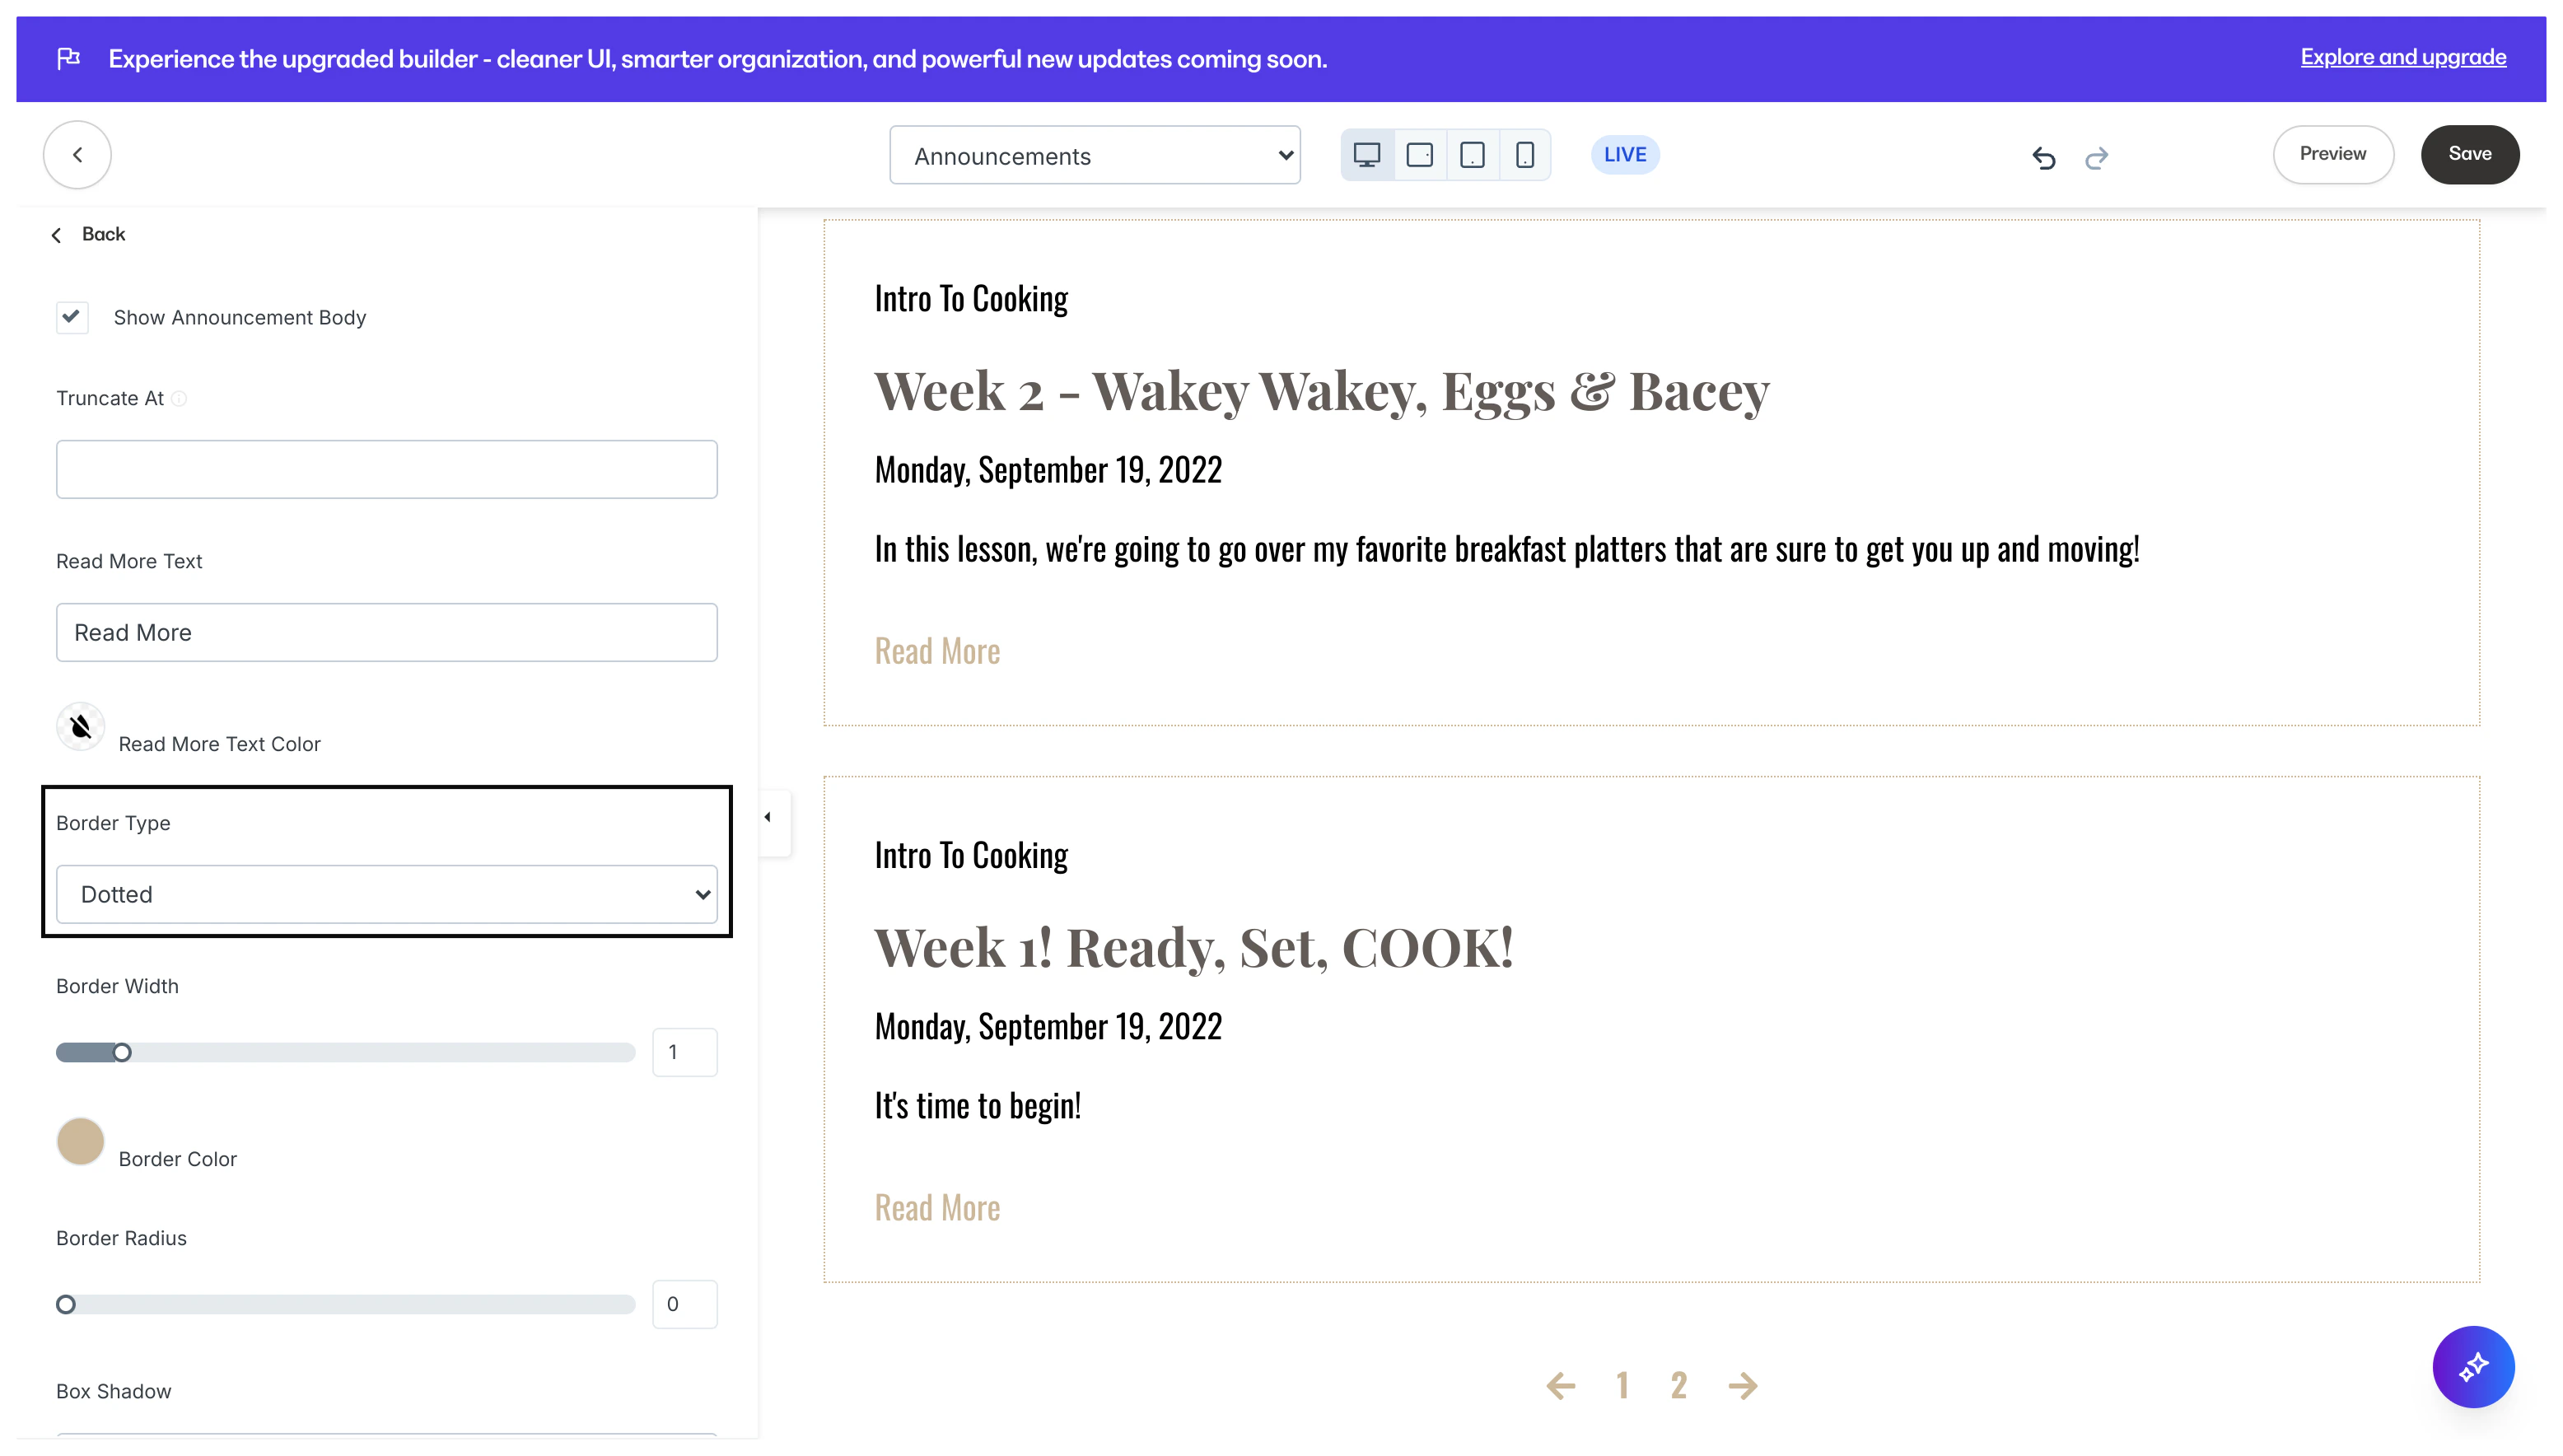Screen dimensions: 2563x1456
Task: Go to pagination page 2
Action: click(x=1678, y=1385)
